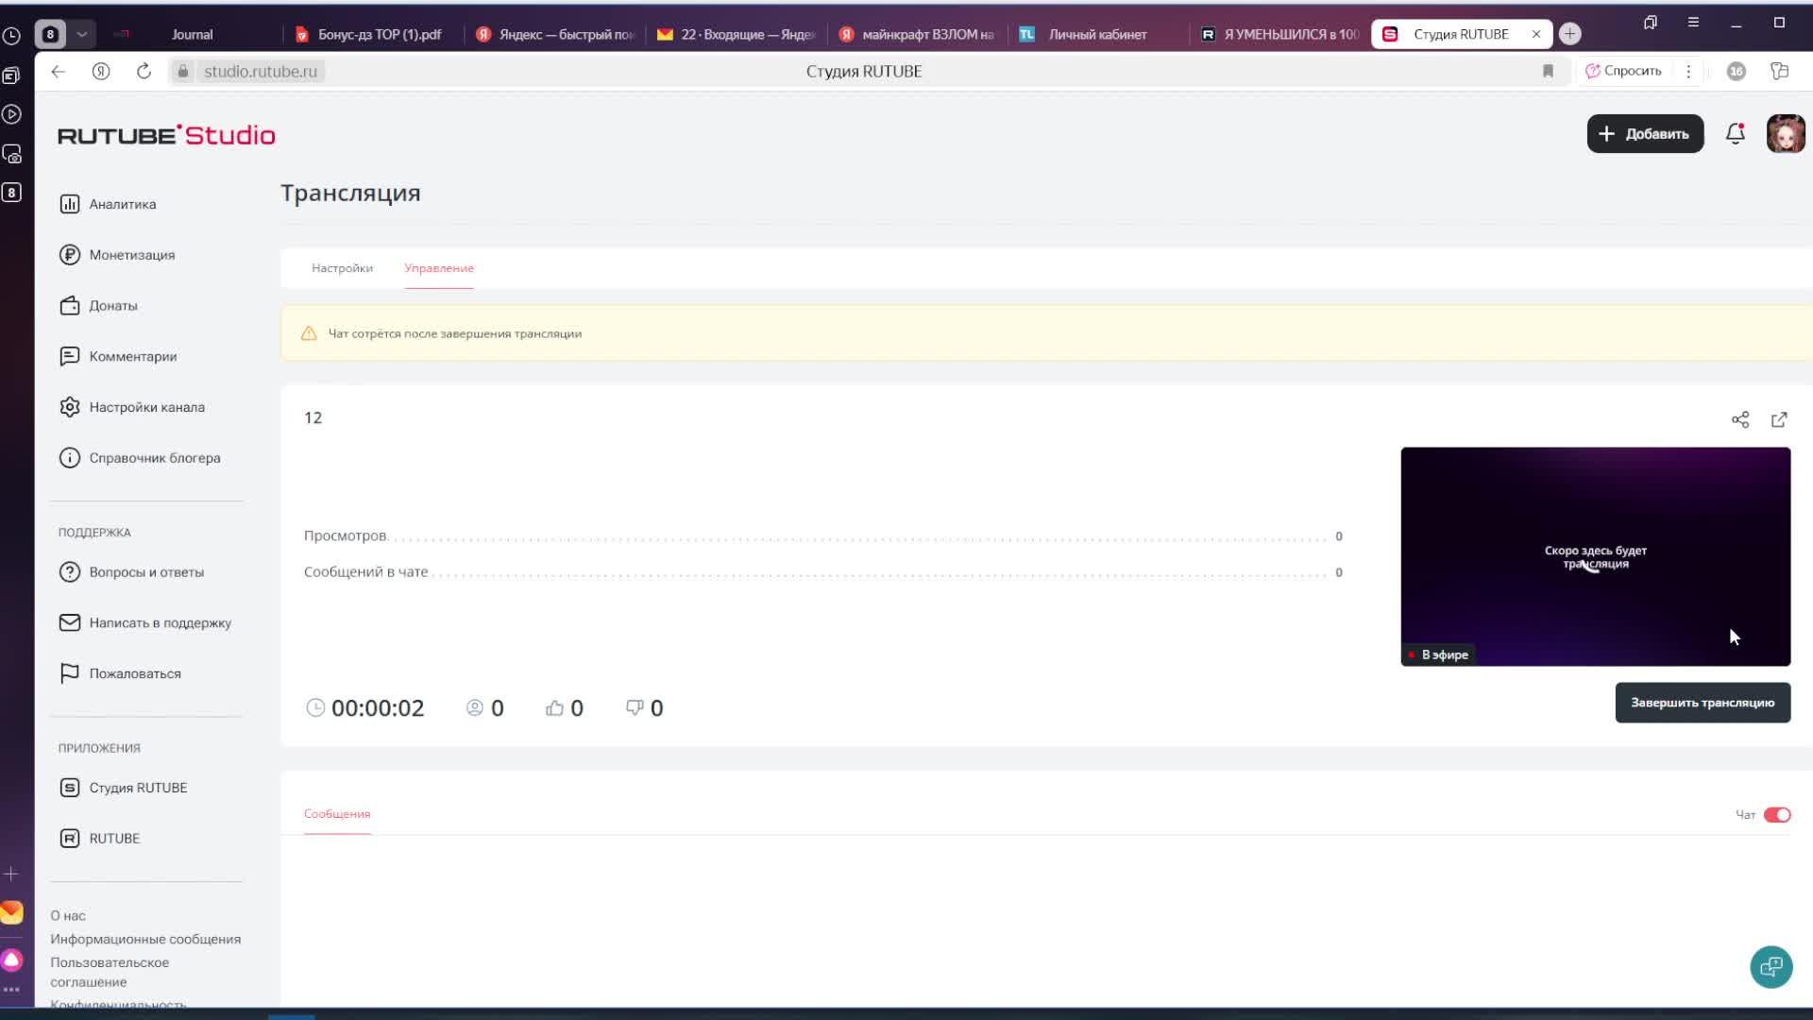The width and height of the screenshot is (1813, 1020).
Task: Open Пользовательское соглашение link
Action: (x=110, y=973)
